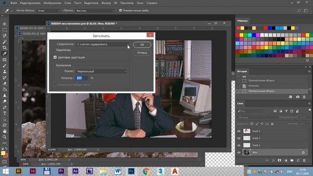Select the History Brush tool

click(x=4, y=78)
